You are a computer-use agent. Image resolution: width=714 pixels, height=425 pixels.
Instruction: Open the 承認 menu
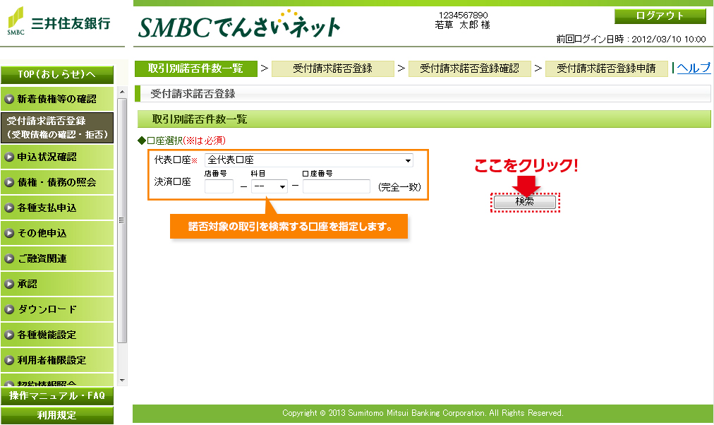coord(57,285)
